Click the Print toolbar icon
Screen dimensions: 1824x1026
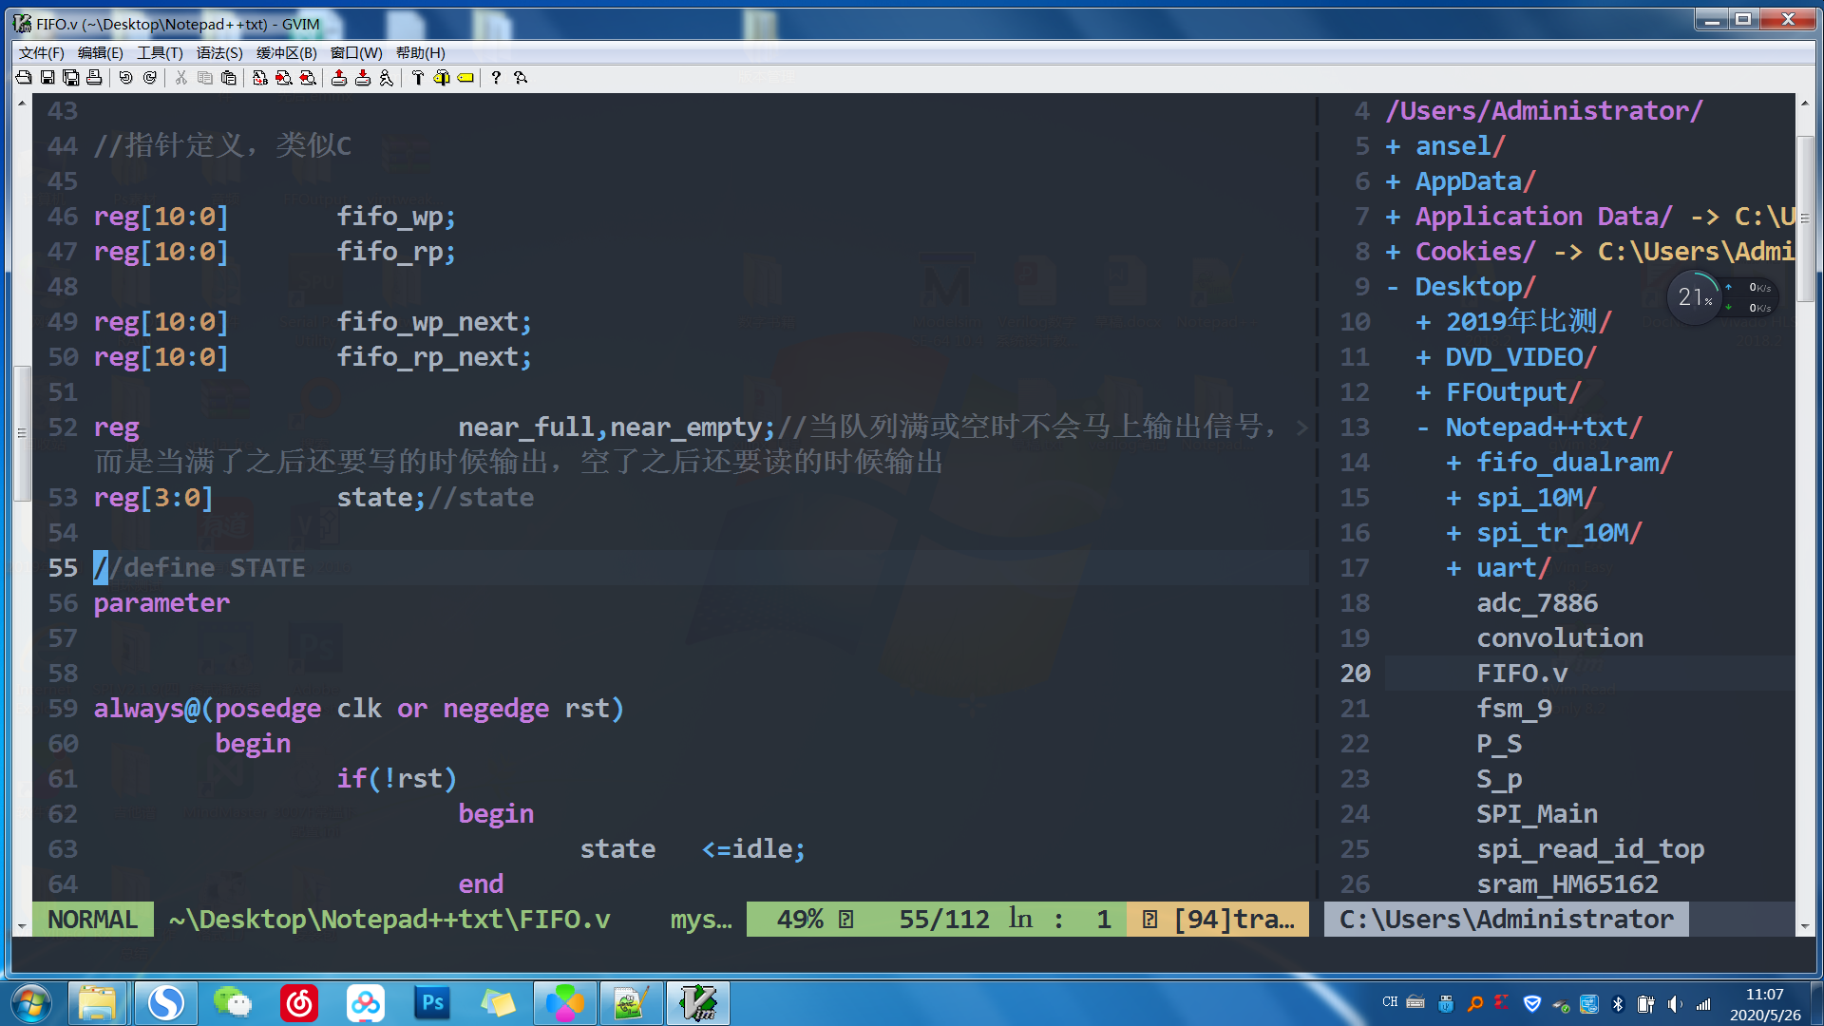pos(94,78)
